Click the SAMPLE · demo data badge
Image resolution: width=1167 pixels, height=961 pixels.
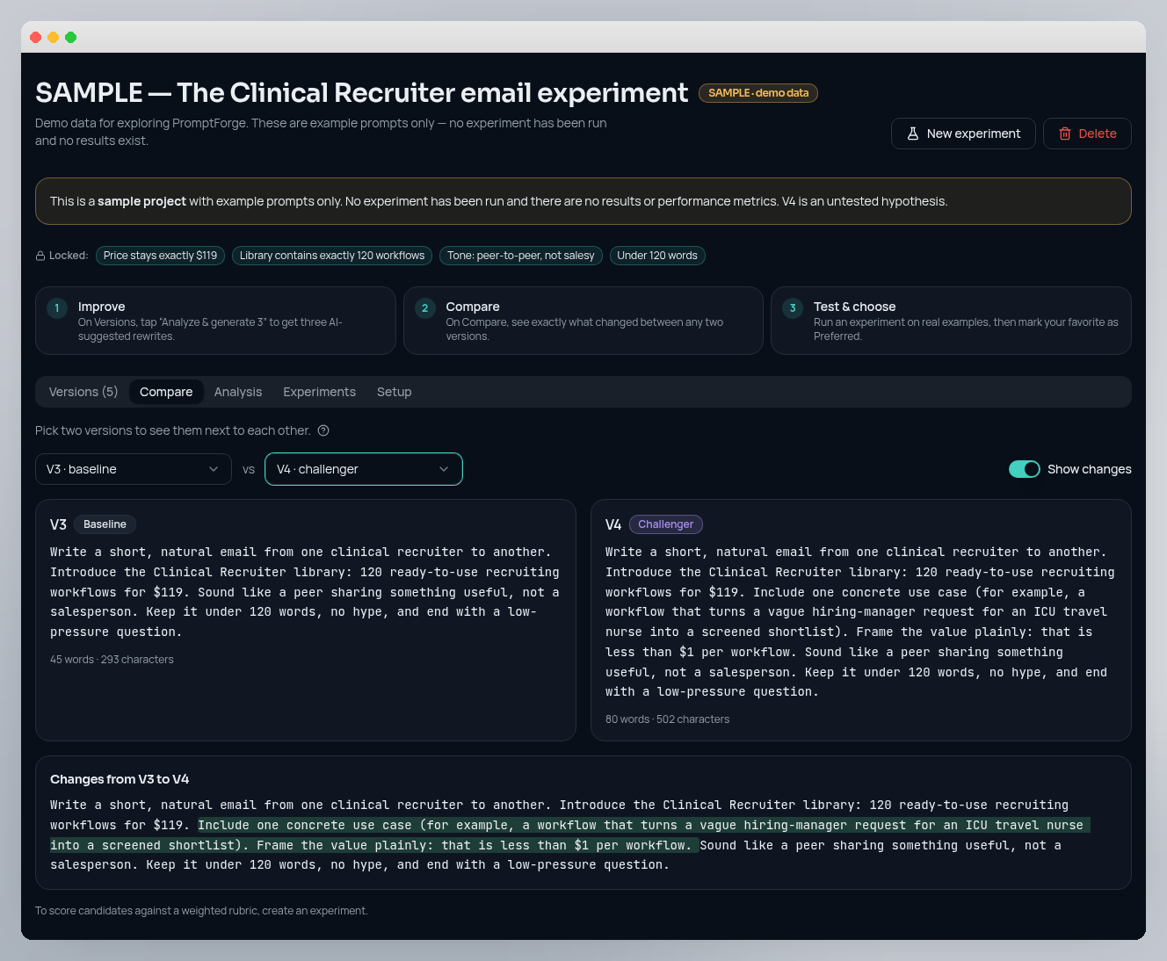758,93
